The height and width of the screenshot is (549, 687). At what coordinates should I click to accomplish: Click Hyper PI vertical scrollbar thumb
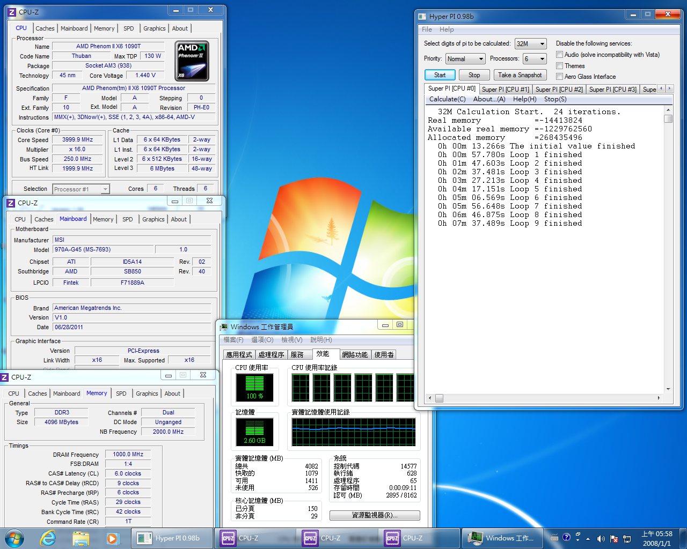[x=668, y=119]
